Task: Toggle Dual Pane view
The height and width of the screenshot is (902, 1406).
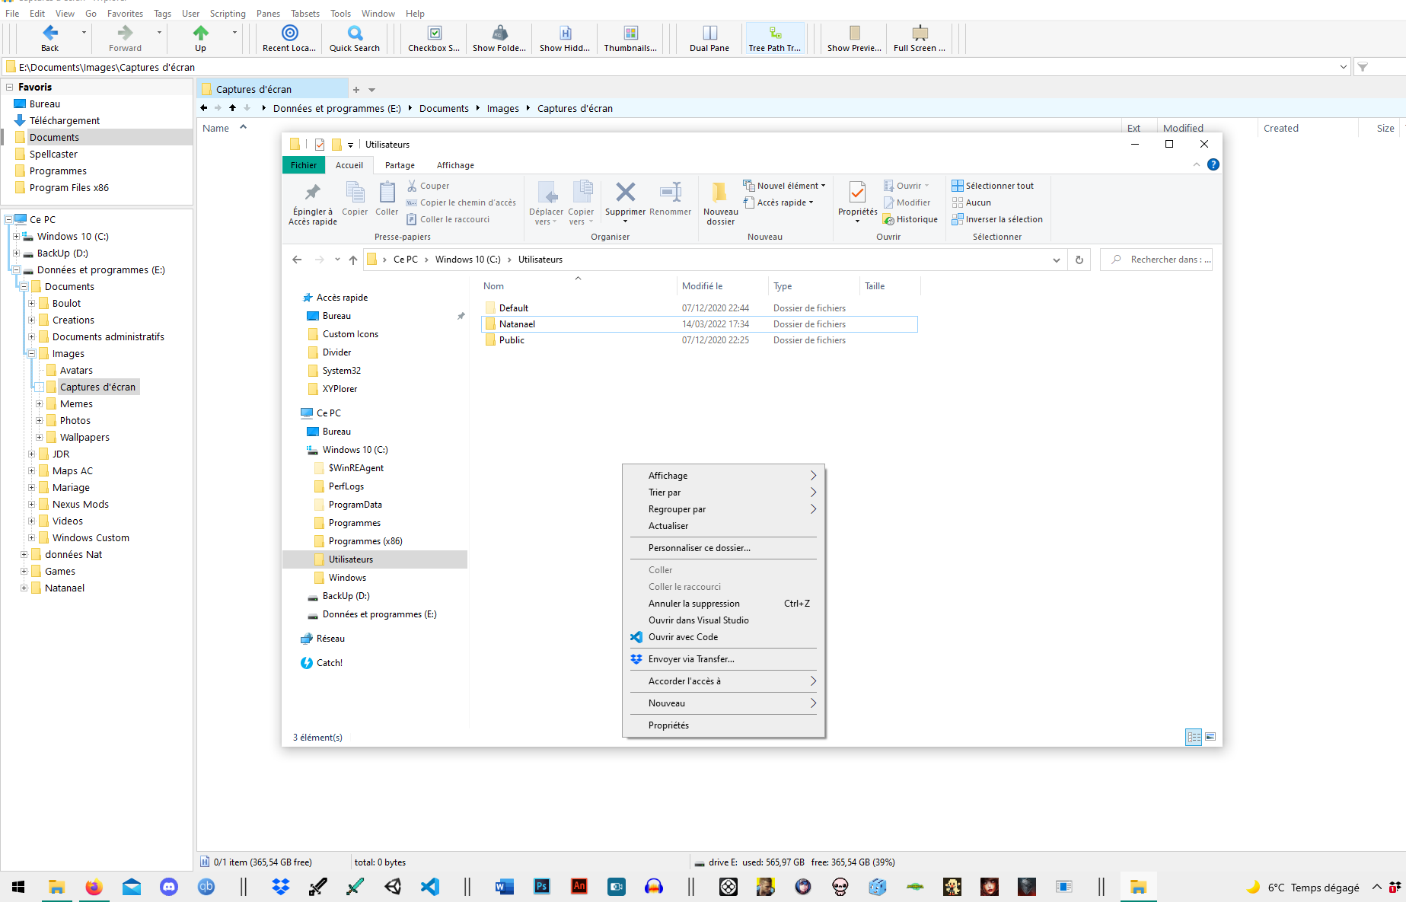Action: click(709, 37)
